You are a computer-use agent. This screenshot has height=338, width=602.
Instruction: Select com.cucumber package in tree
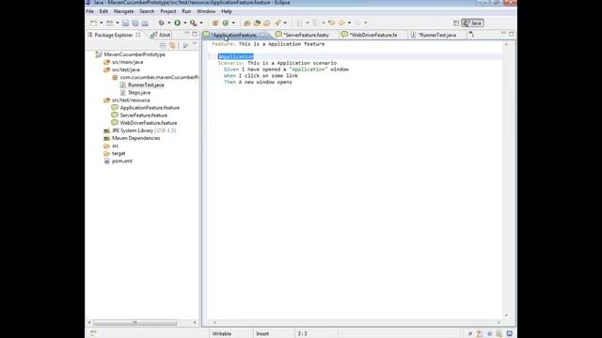tap(159, 77)
